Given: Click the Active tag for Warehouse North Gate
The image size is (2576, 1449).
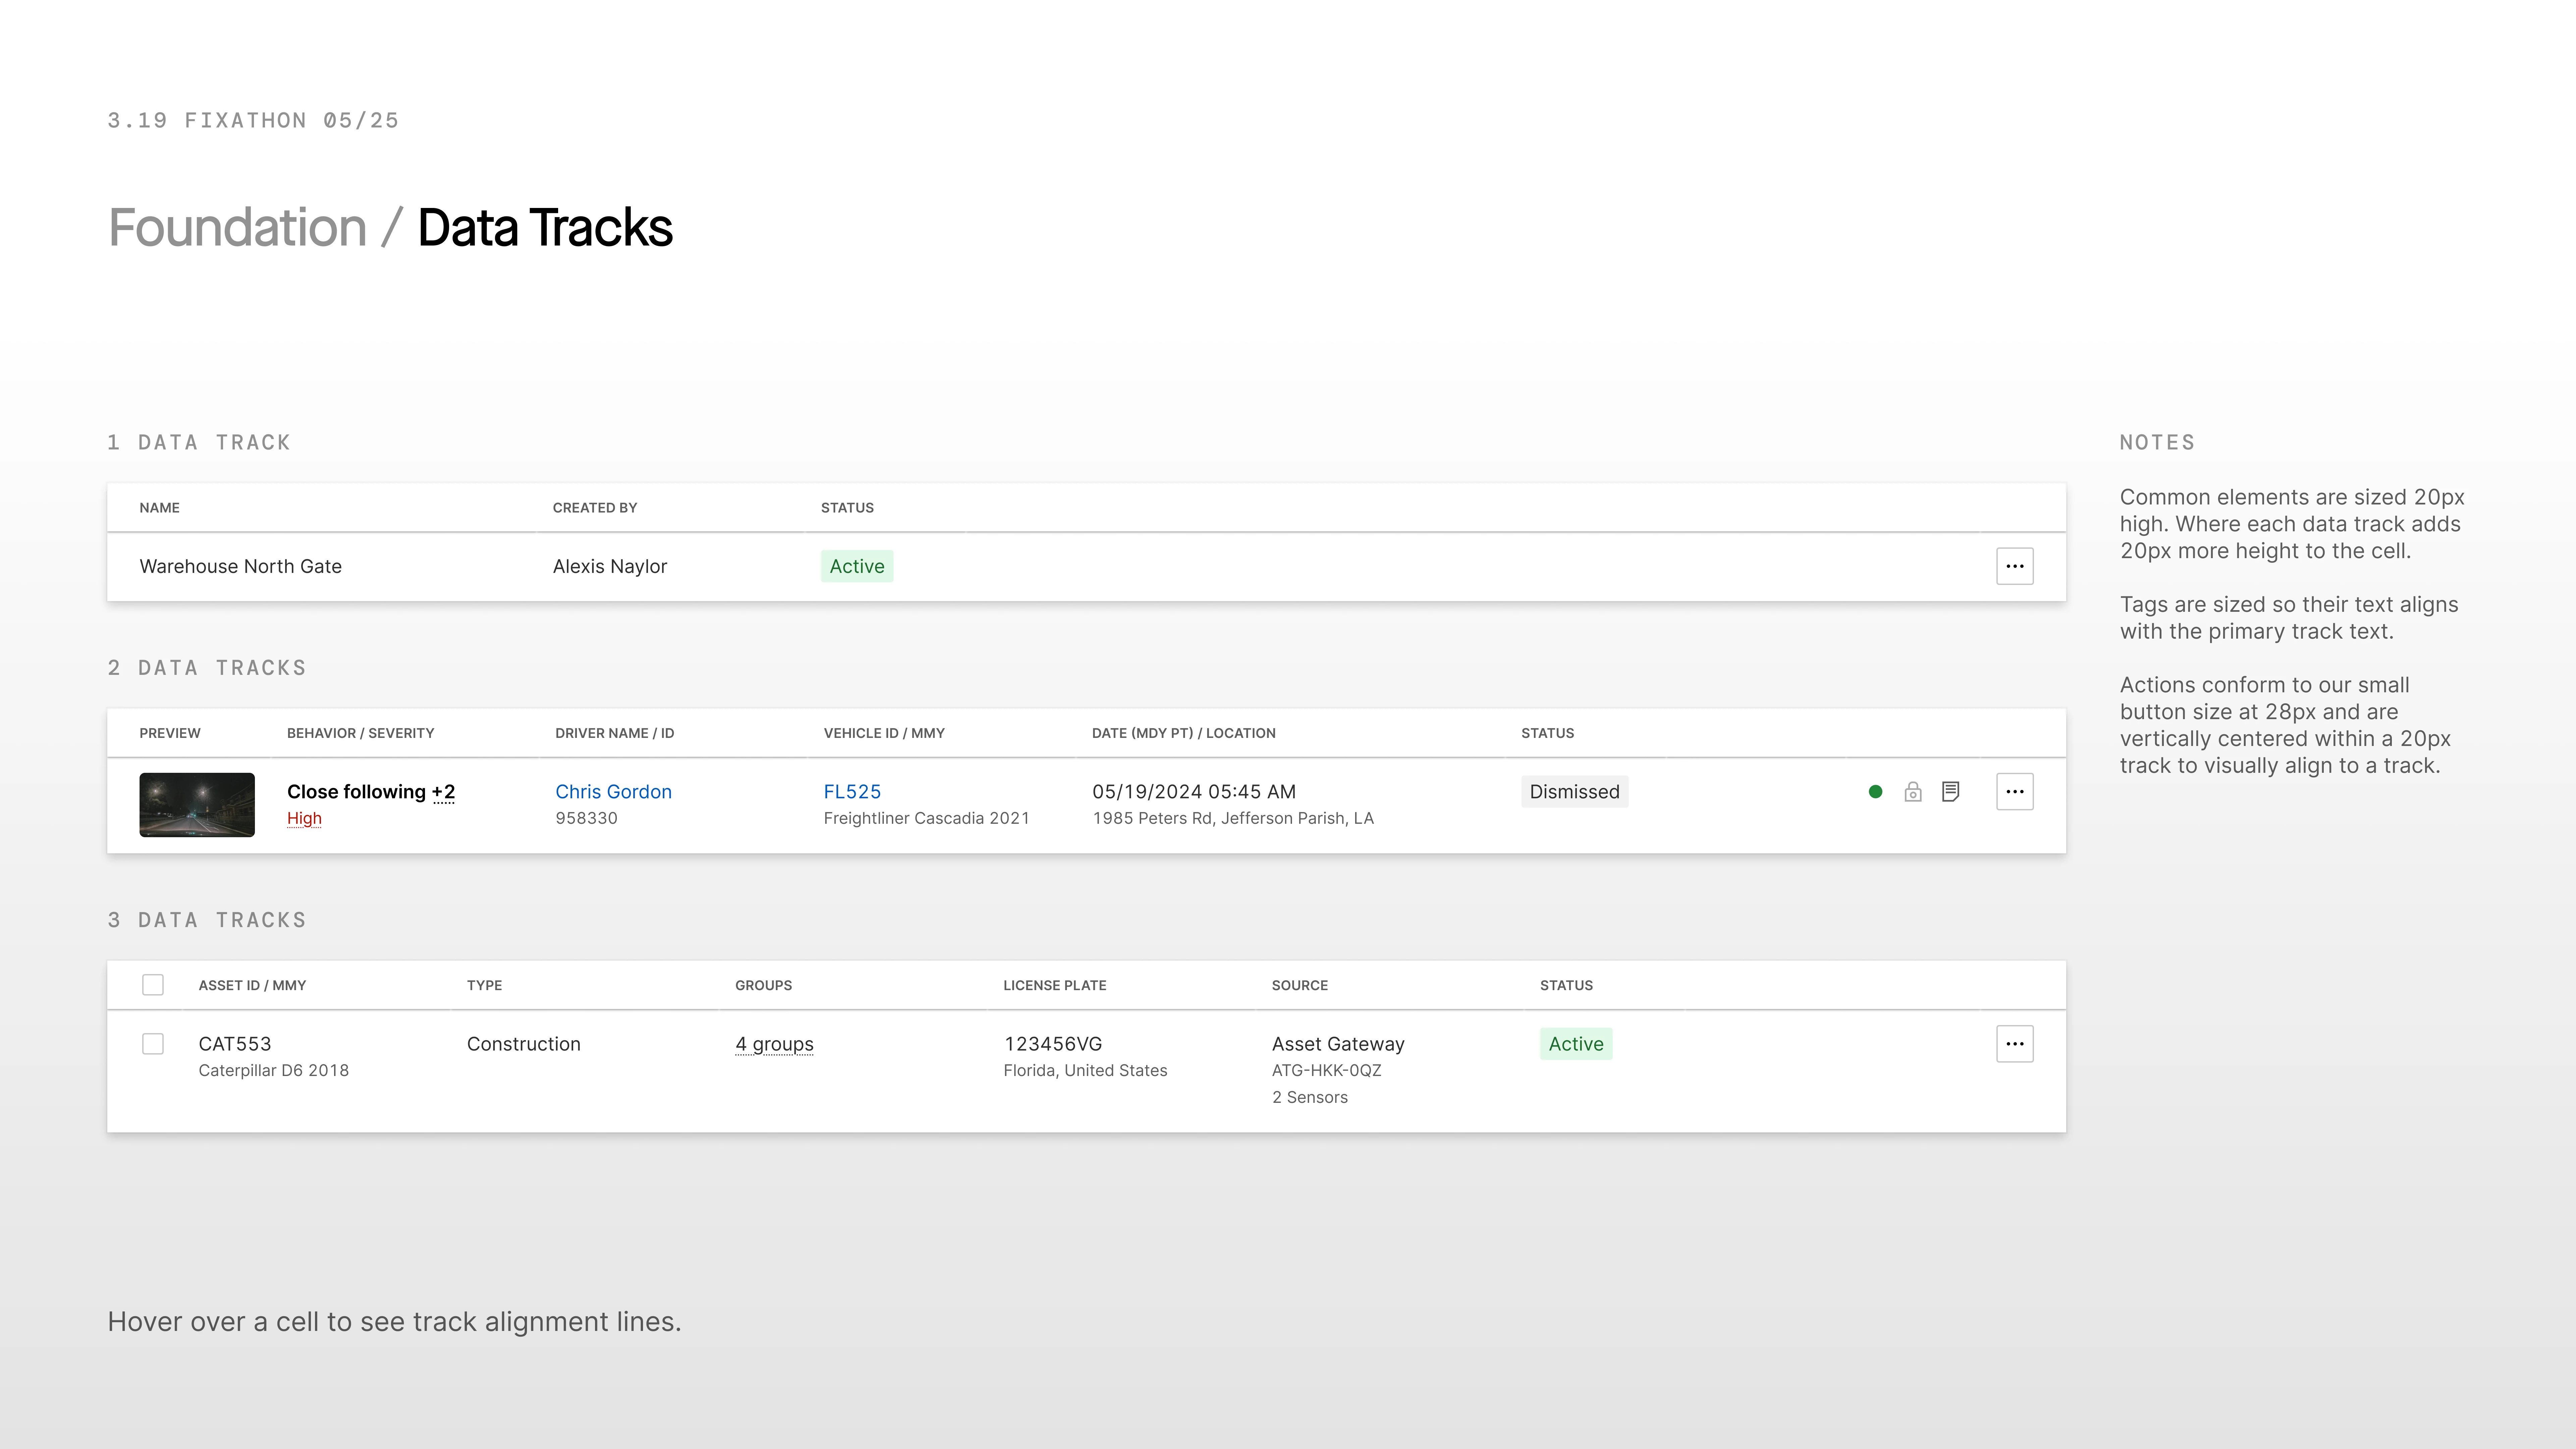Looking at the screenshot, I should pos(857,566).
